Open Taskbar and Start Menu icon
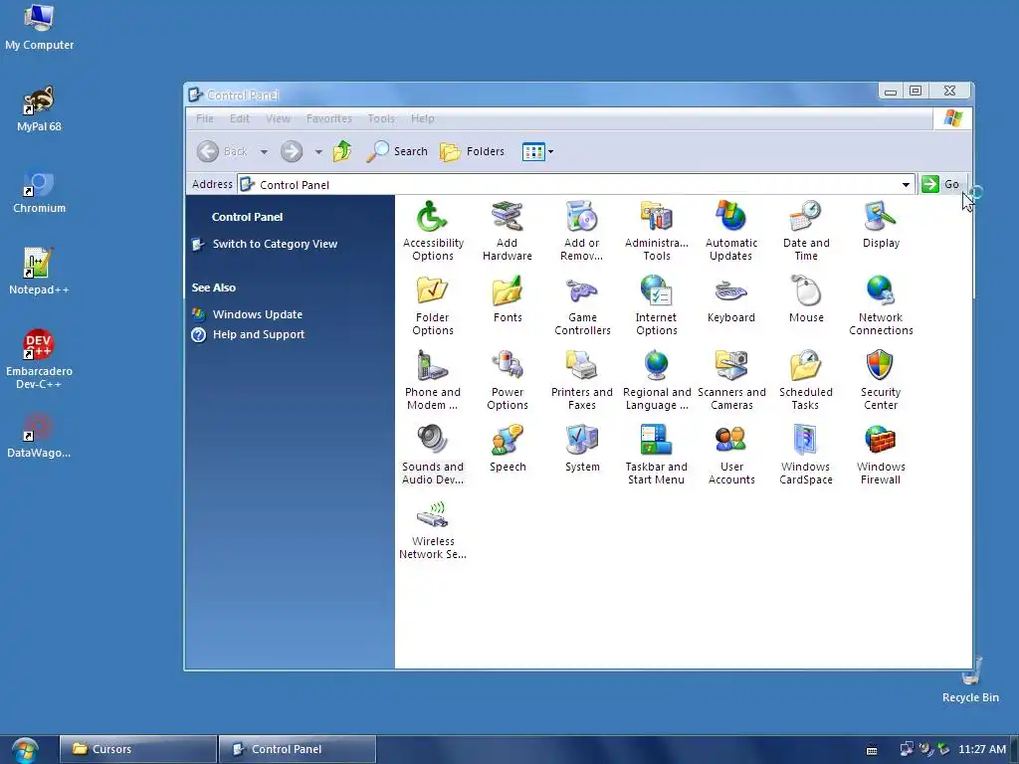This screenshot has width=1019, height=764. [x=657, y=455]
